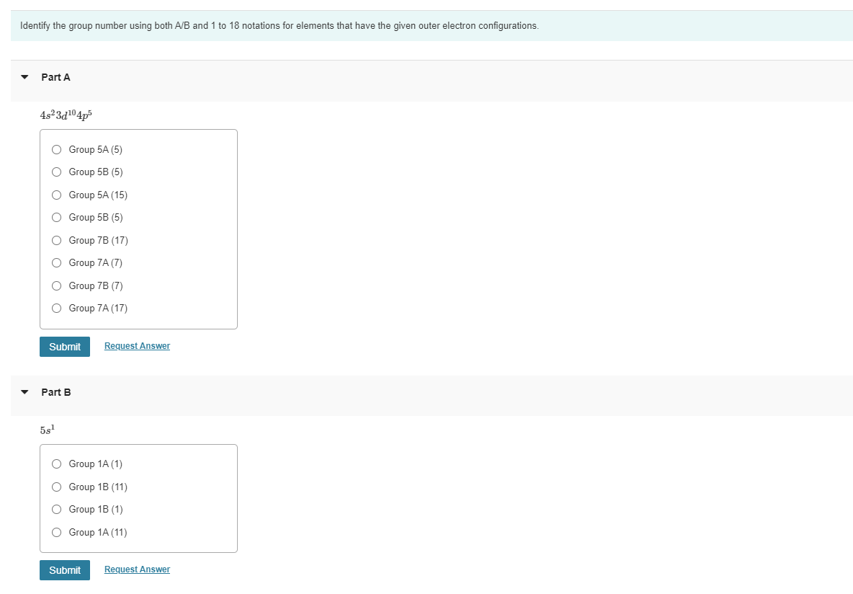Image resolution: width=853 pixels, height=594 pixels.
Task: Select Group 1A (1) in Part B
Action: [56, 464]
